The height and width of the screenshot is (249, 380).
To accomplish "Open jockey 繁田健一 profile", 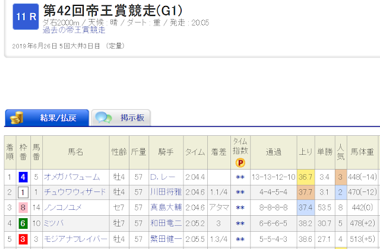I will pos(166,239).
